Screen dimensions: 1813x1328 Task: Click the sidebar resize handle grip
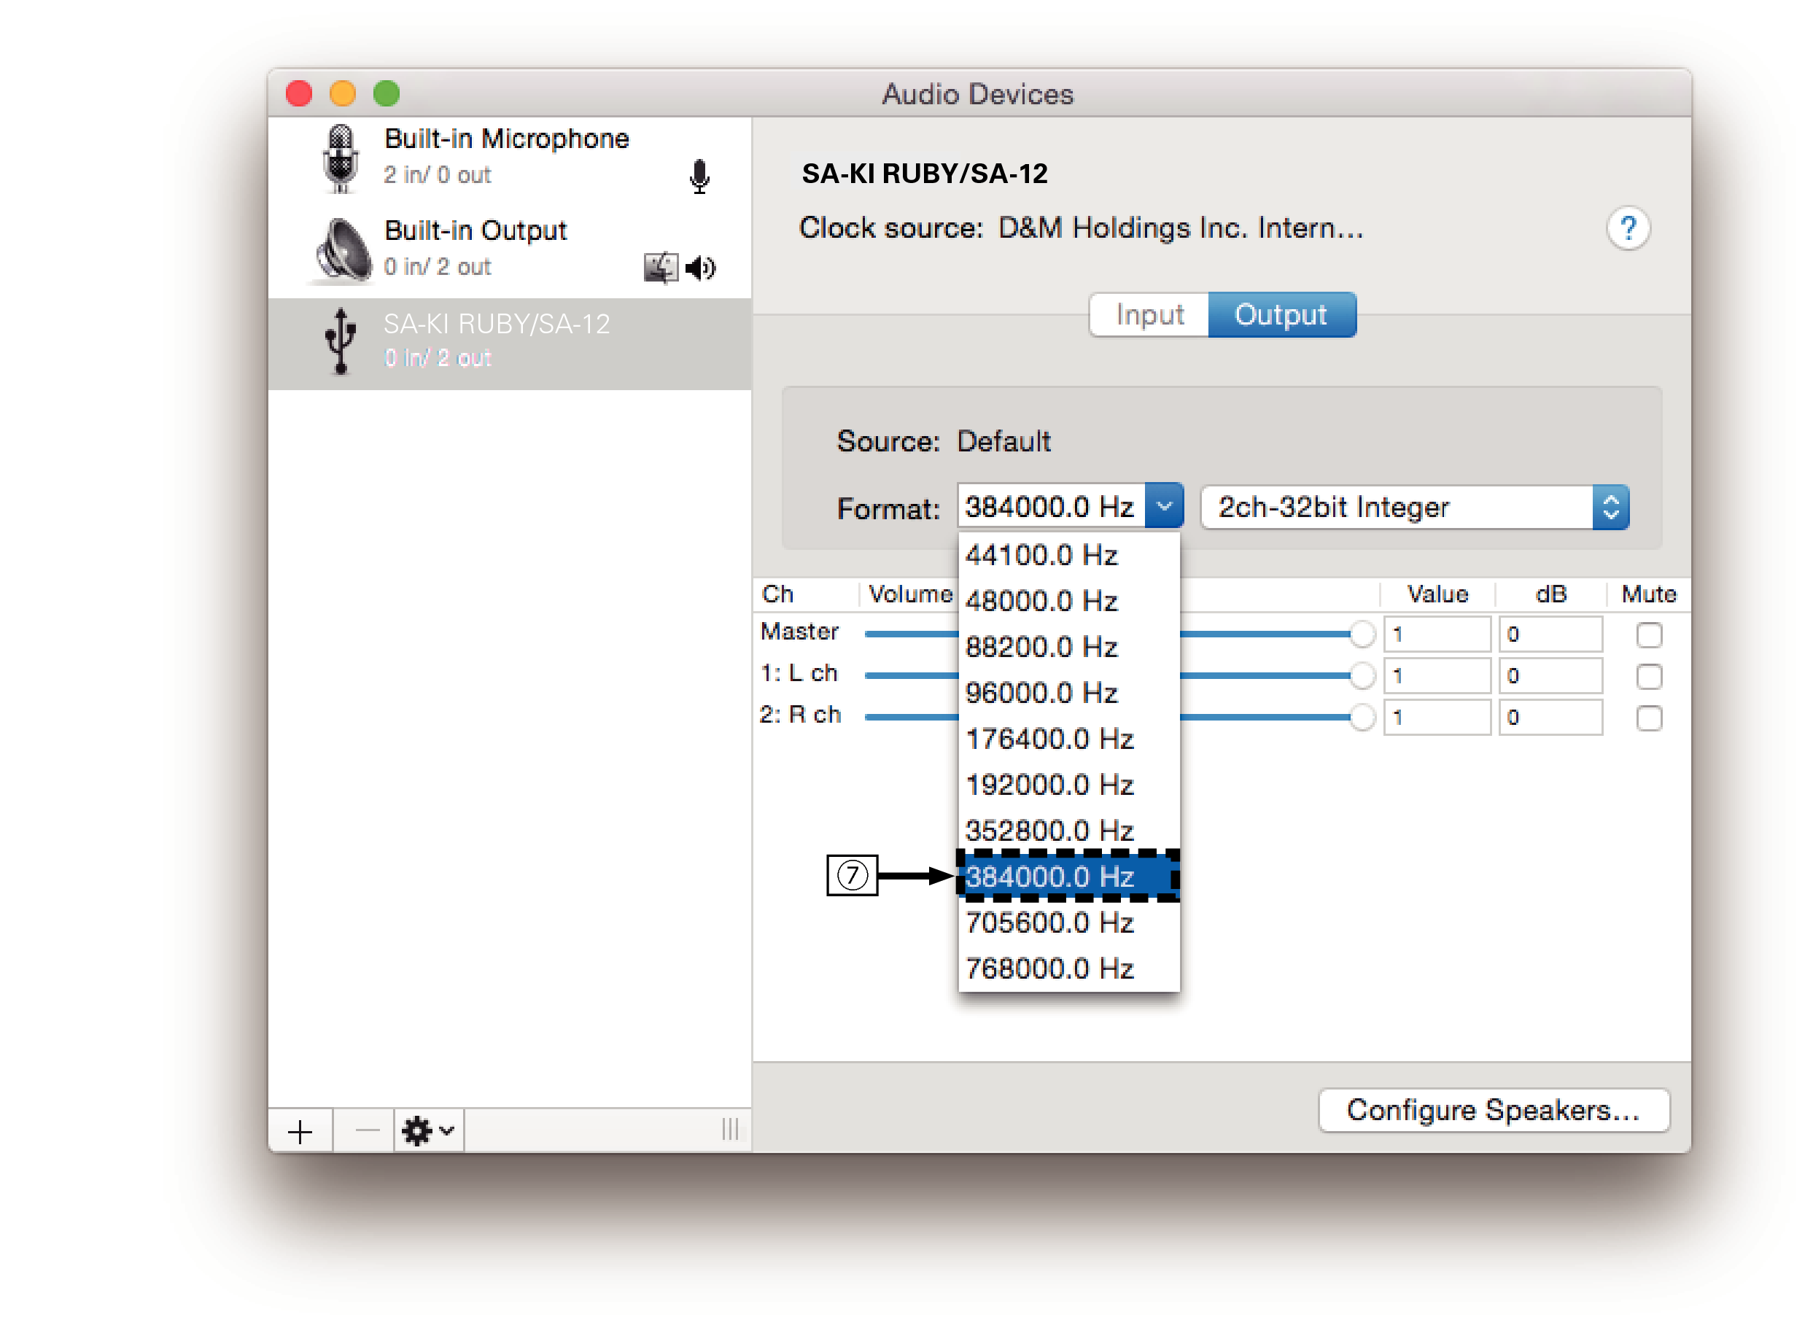click(x=729, y=1130)
